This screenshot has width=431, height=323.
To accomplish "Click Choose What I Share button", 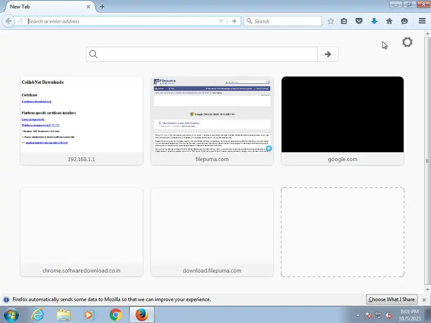I will (x=392, y=299).
